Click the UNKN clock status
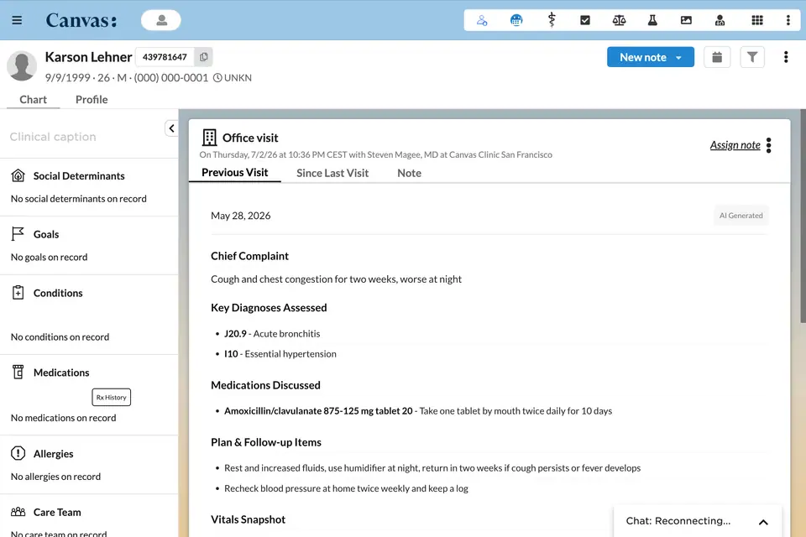806x537 pixels. click(233, 78)
